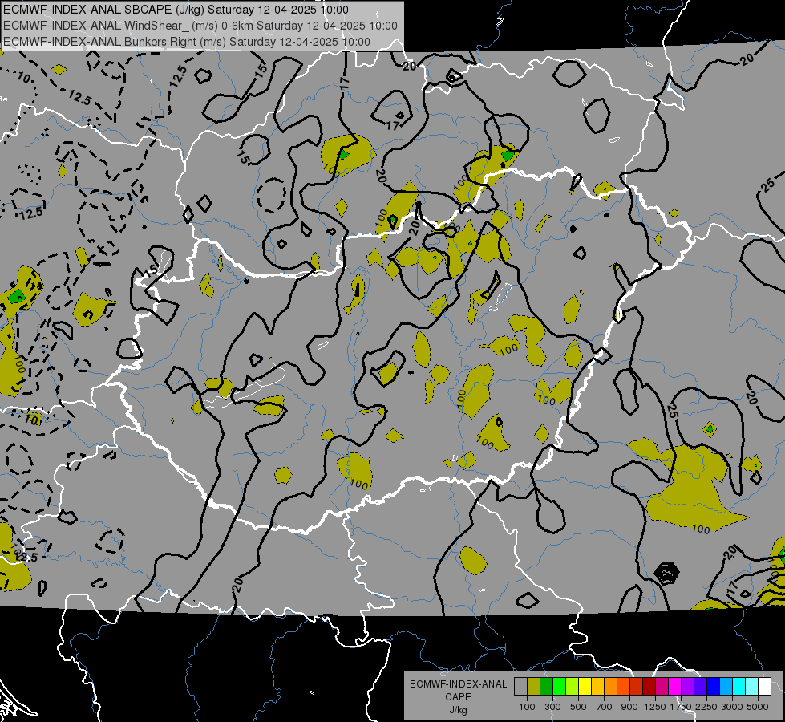Screen dimensions: 785x722
Task: Click the 1250 legend value
Action: pos(655,707)
